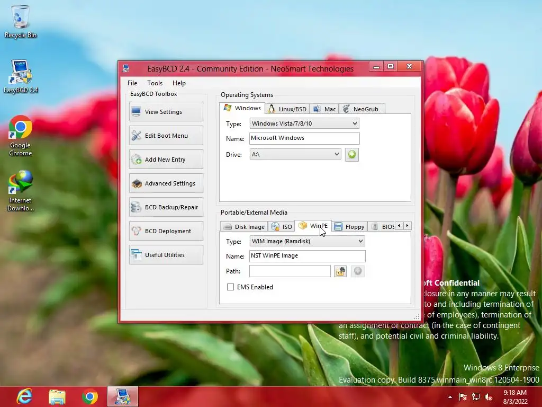The image size is (542, 407).
Task: Expand the Windows Vista/7/8/10 type dropdown
Action: coord(304,123)
